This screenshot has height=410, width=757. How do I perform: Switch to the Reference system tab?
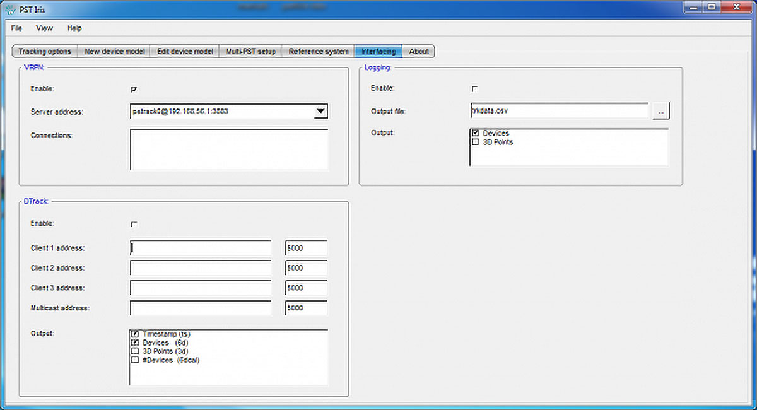click(319, 52)
